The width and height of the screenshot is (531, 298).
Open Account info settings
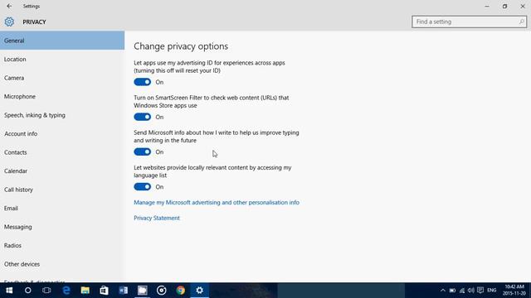coord(62,134)
